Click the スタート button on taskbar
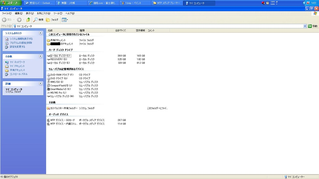Viewport: 319px width, 179px height. point(11,3)
